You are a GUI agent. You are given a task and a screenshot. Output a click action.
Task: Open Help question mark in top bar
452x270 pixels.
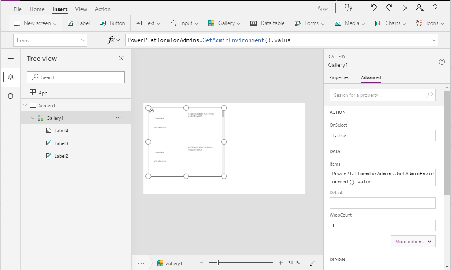(435, 8)
